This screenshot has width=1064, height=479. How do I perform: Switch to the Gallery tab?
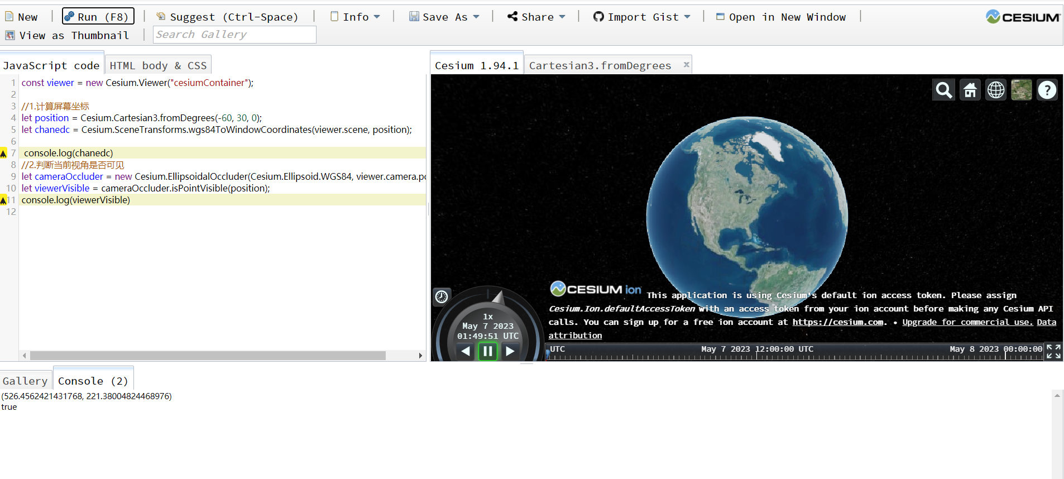pos(25,381)
